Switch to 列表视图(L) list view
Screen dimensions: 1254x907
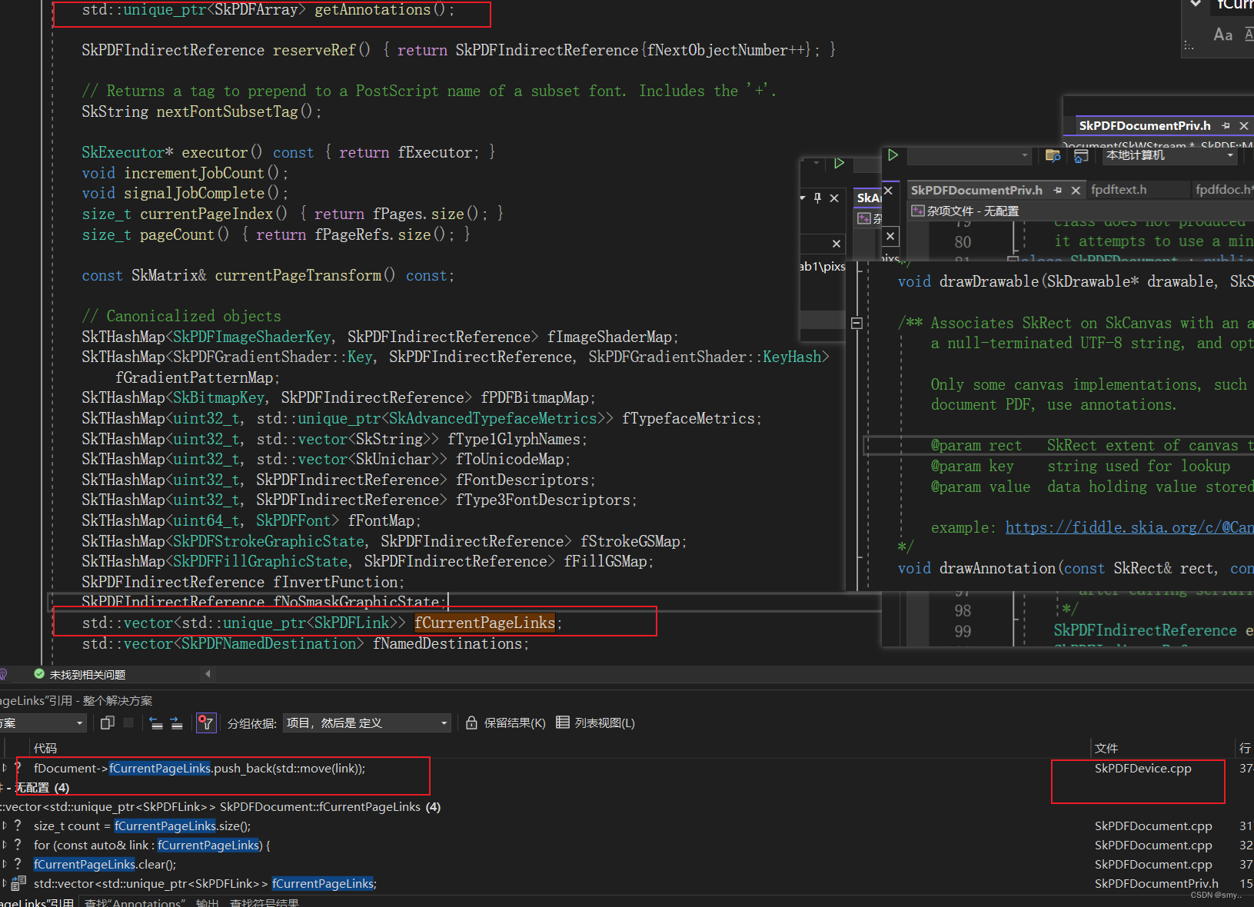point(596,723)
